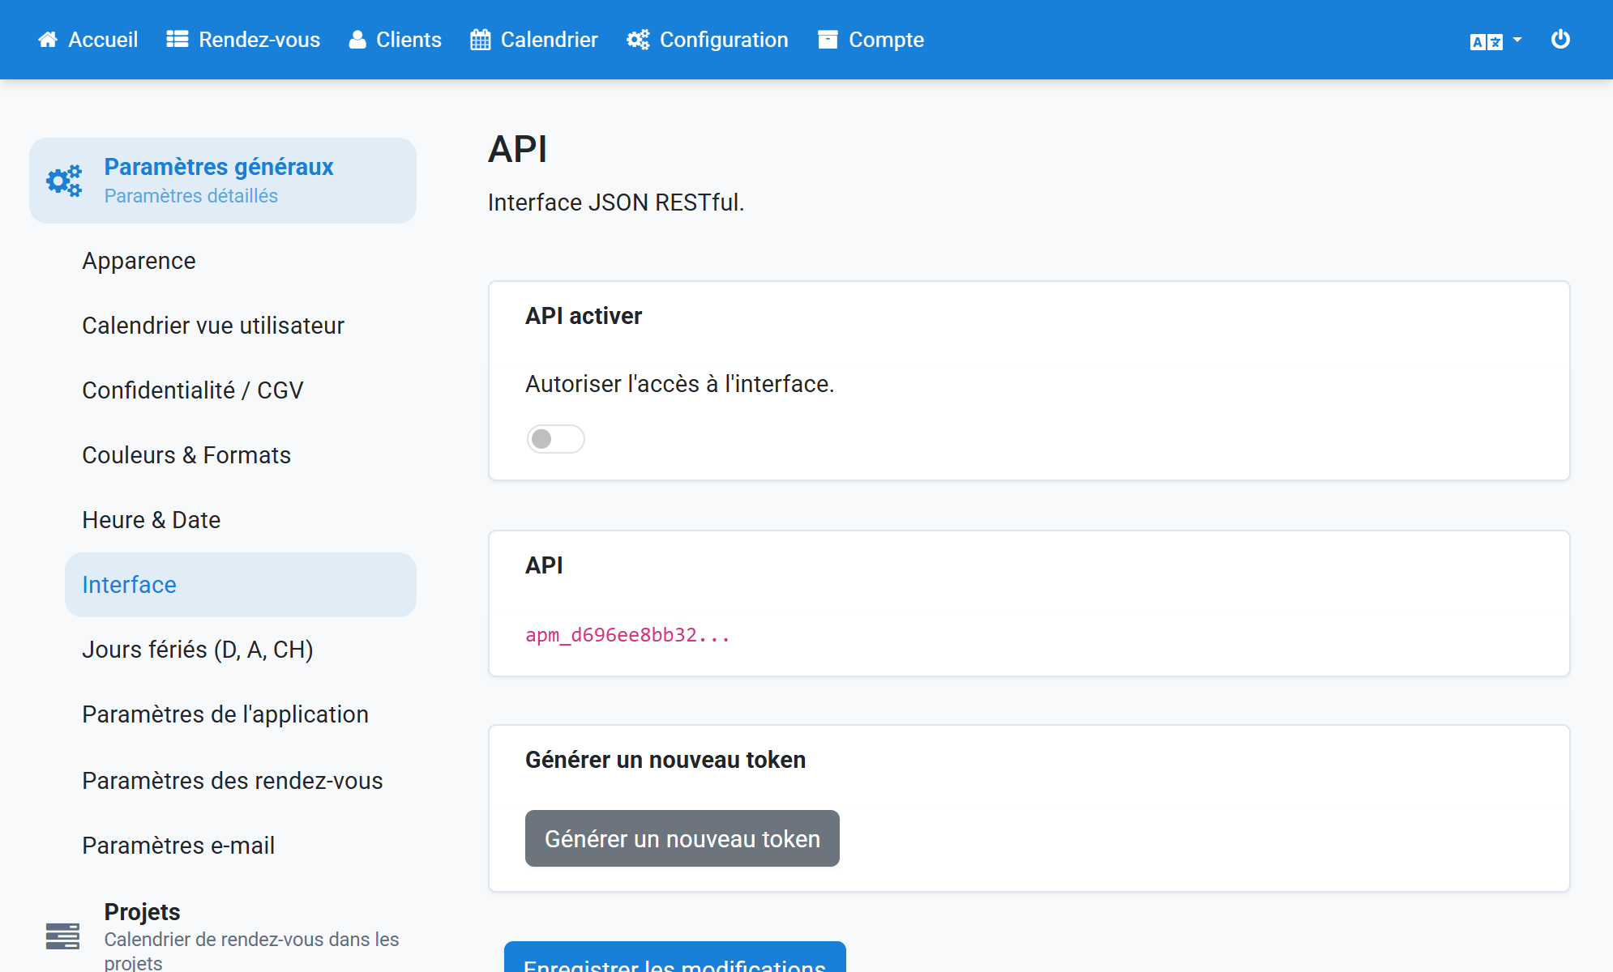Viewport: 1613px width, 972px height.
Task: Open the Accueil menu item
Action: click(88, 40)
